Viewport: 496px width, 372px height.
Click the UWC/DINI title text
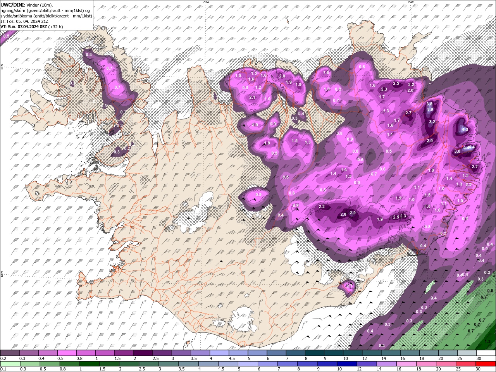13,4
